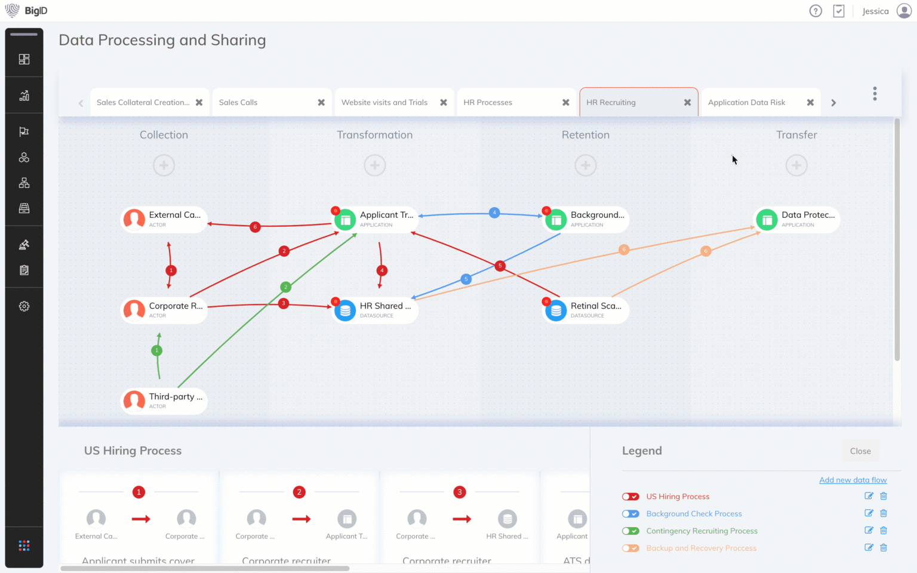Open the task checklist icon near Jessica
Image resolution: width=917 pixels, height=573 pixels.
click(839, 11)
